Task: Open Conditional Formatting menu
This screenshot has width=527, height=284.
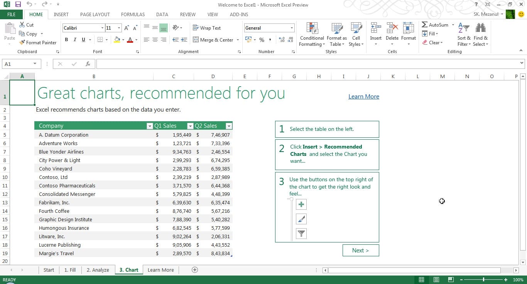Action: pos(312,35)
